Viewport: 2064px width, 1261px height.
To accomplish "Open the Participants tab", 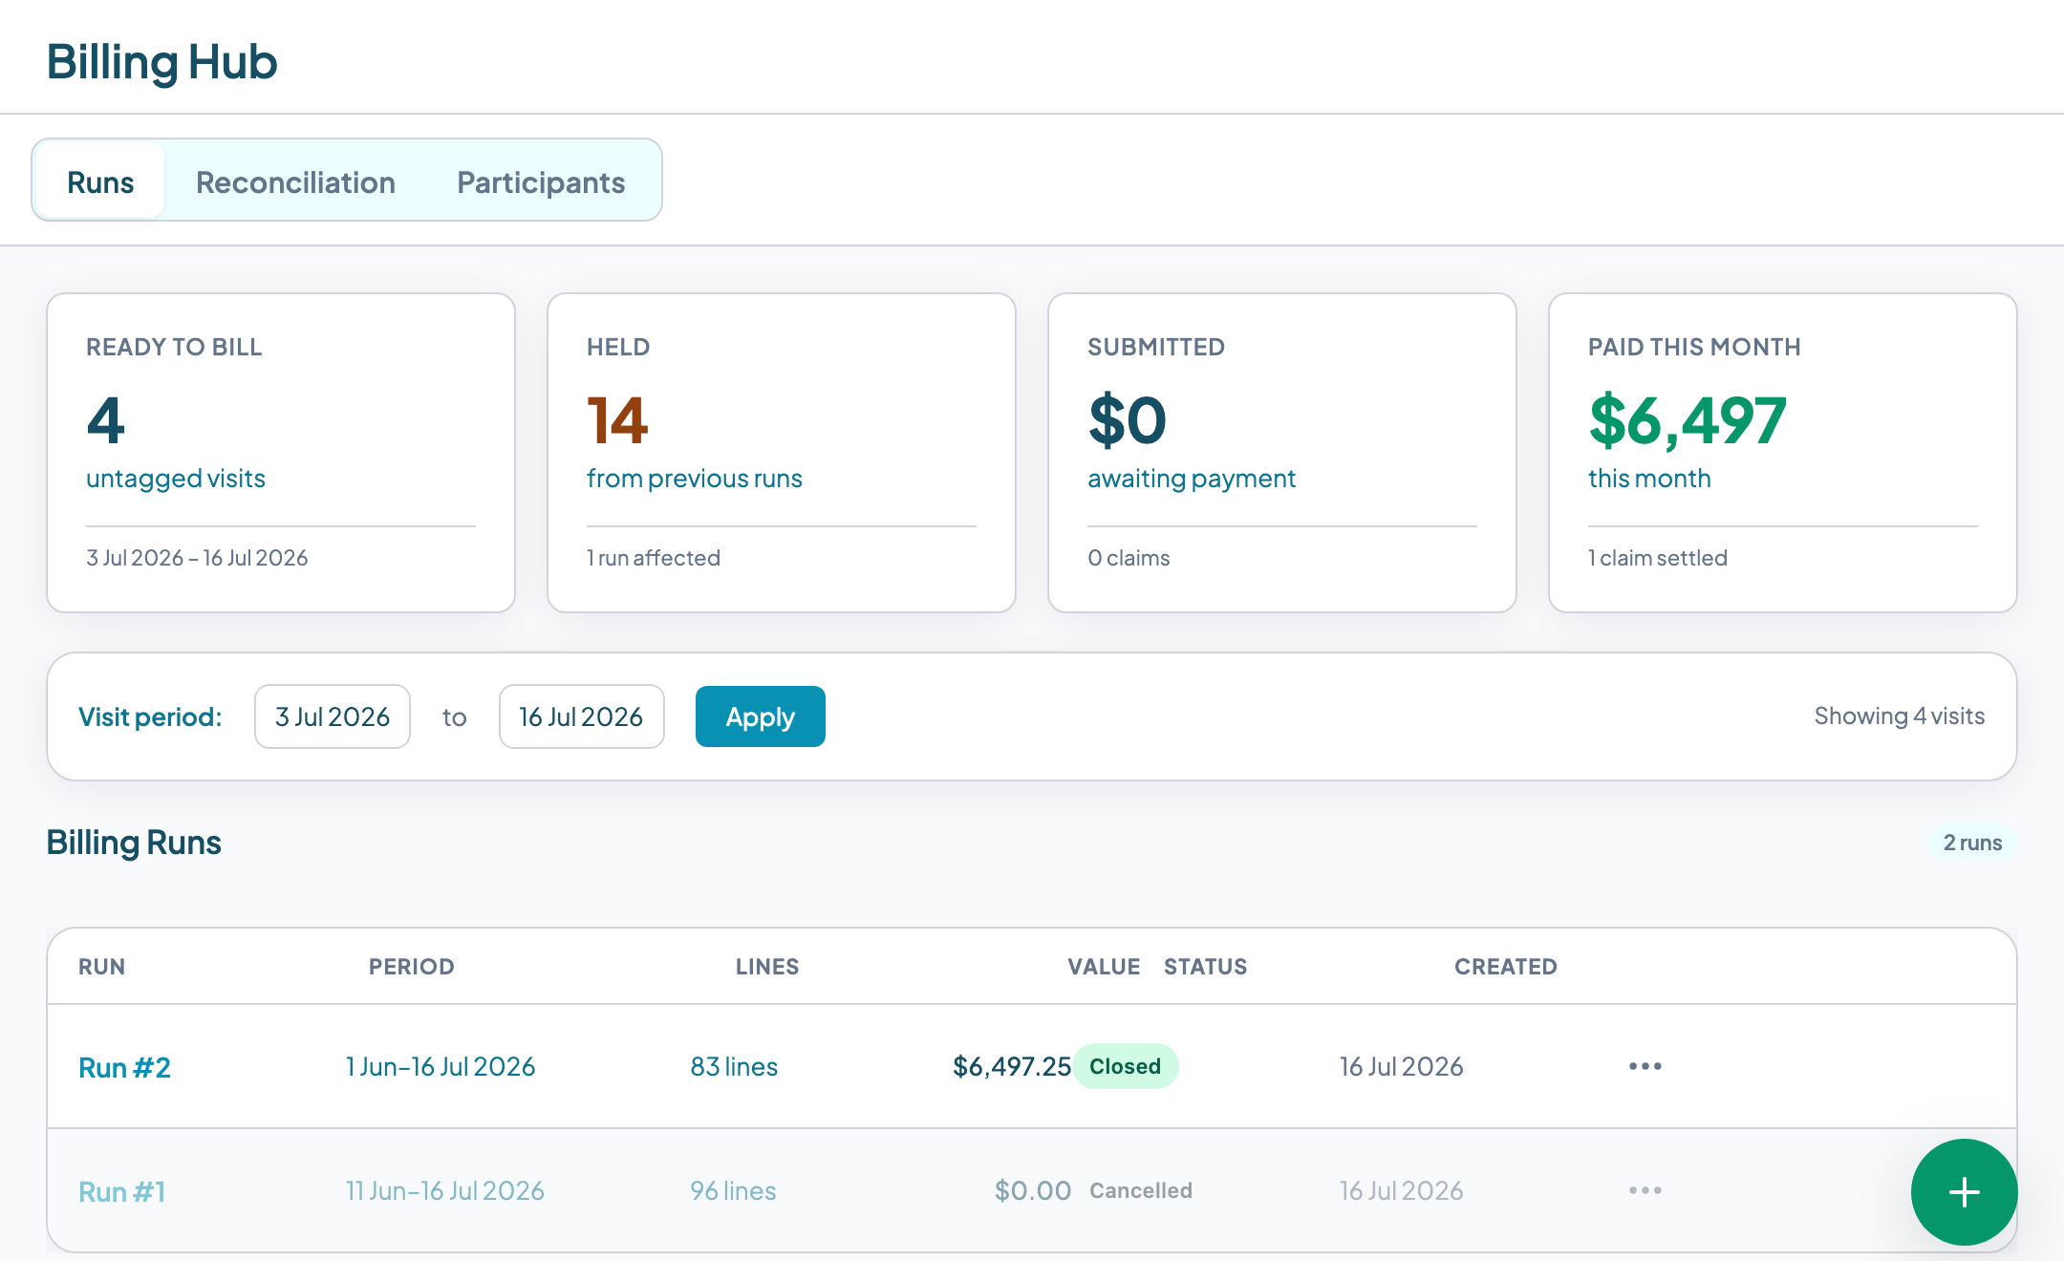I will [x=541, y=182].
